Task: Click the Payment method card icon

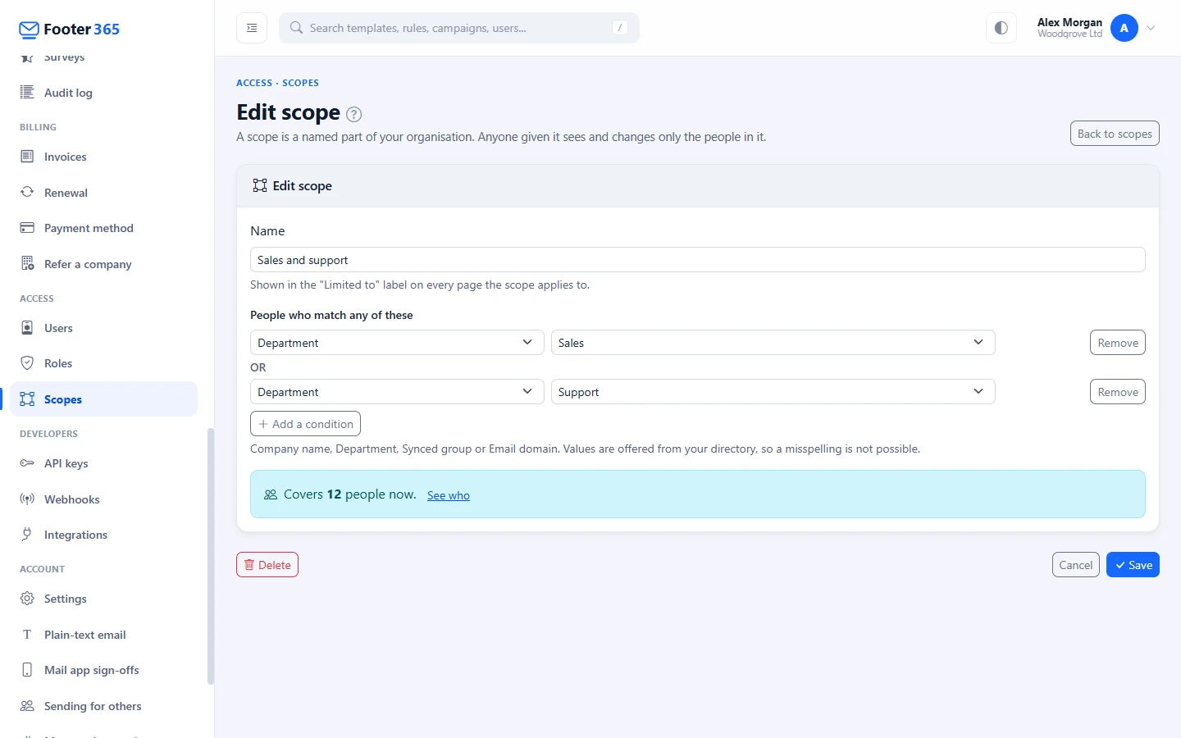Action: tap(27, 228)
